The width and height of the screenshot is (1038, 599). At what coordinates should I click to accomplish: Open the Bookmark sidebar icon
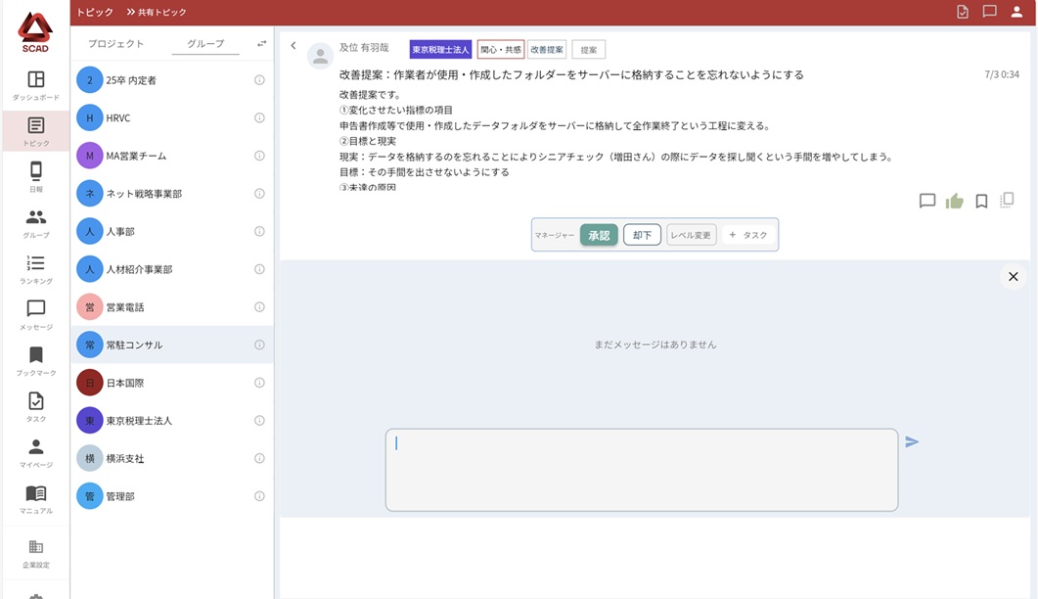tap(36, 361)
